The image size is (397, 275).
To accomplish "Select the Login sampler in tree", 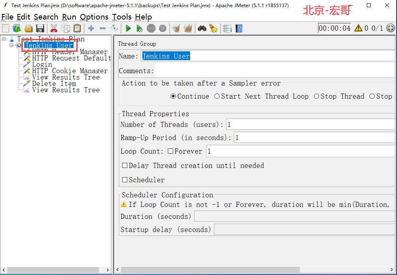I will (42, 64).
